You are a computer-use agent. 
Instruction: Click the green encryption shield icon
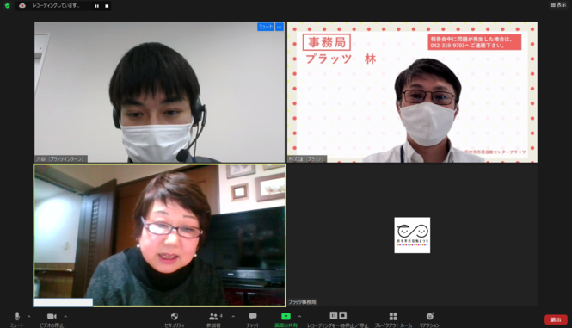pos(7,5)
